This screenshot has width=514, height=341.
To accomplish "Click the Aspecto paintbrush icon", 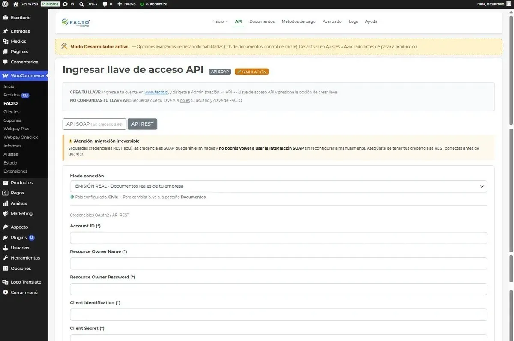I will click(6, 227).
